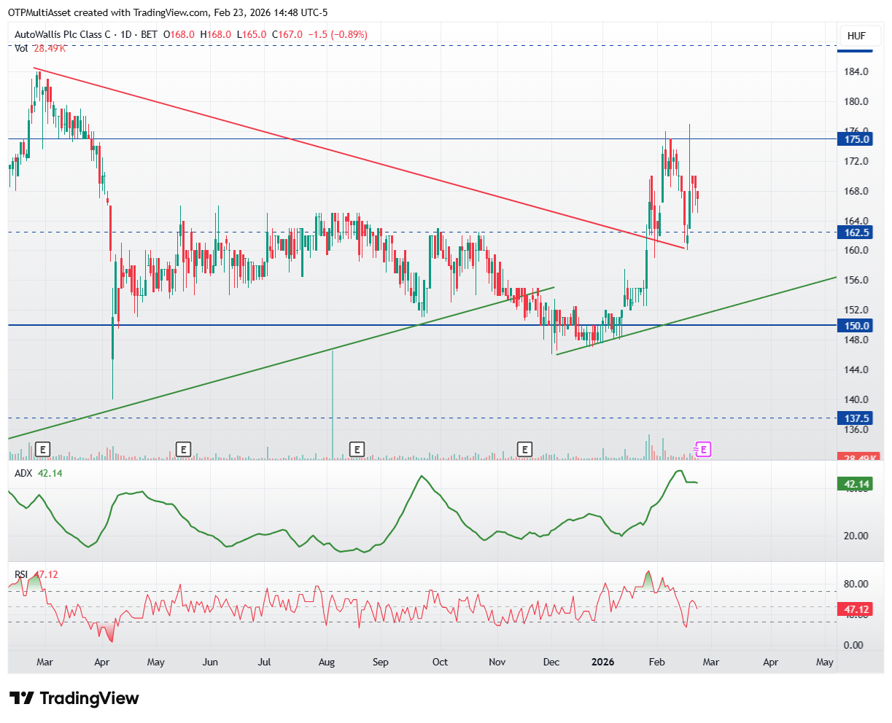The image size is (892, 723).
Task: Click the earliest earnings E marker near March
Action: (43, 449)
